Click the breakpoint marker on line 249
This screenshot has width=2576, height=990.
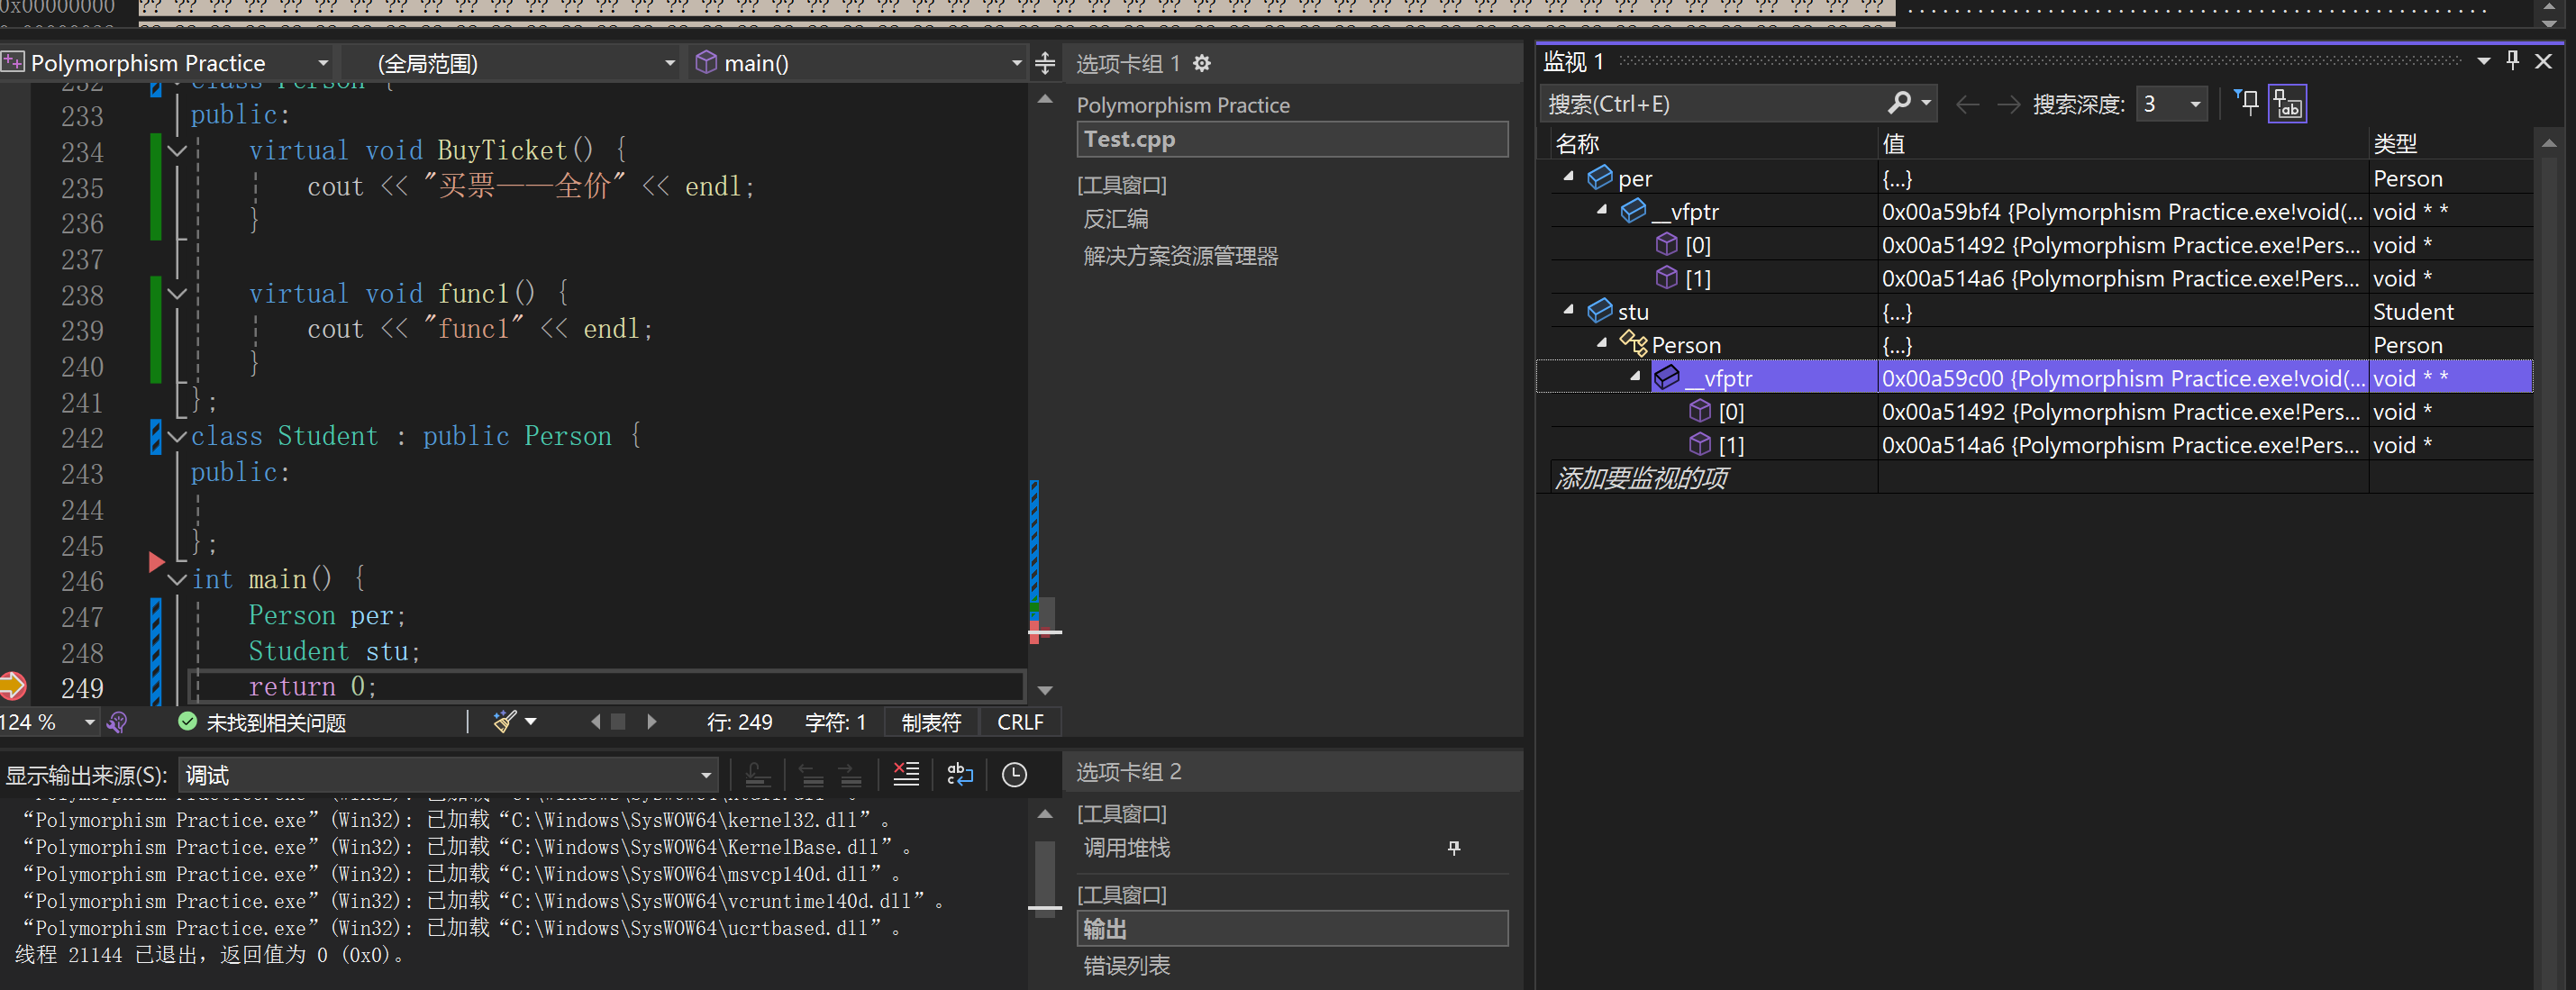(x=12, y=686)
